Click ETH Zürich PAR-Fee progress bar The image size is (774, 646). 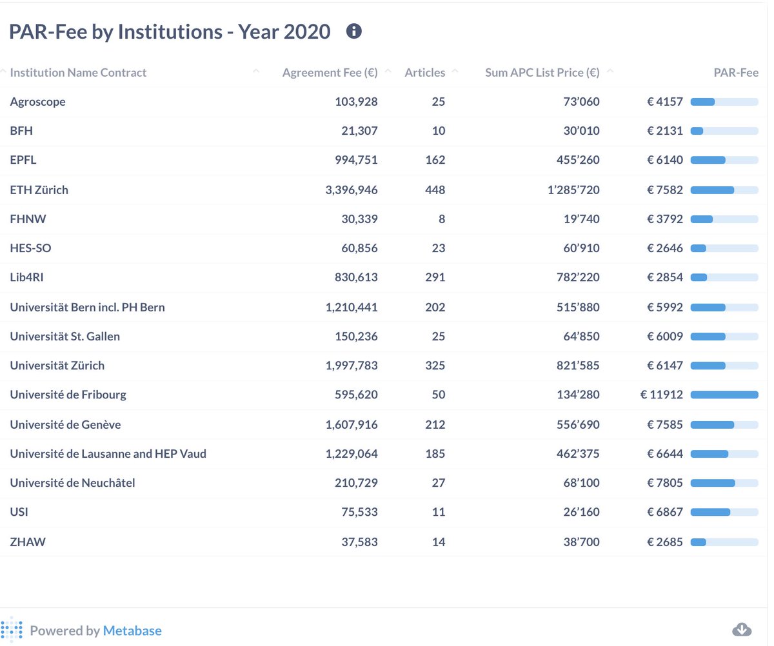[x=724, y=190]
